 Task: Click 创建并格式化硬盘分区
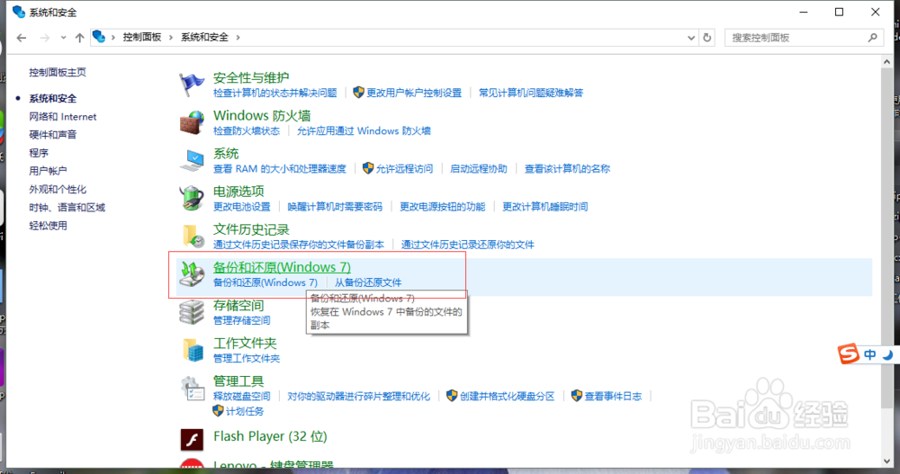[x=508, y=396]
